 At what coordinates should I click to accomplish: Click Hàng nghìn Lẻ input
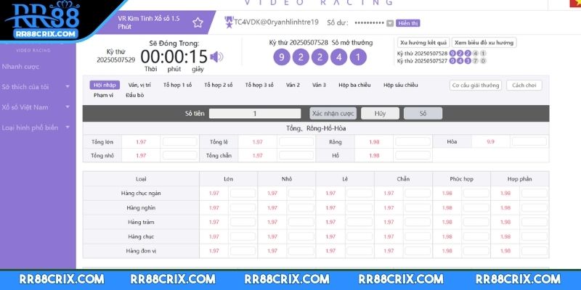pyautogui.click(x=359, y=208)
